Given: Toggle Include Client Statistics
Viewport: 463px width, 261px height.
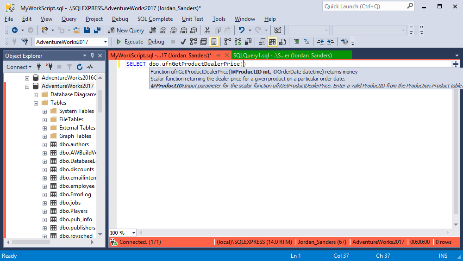Looking at the screenshot, I should point(248,42).
